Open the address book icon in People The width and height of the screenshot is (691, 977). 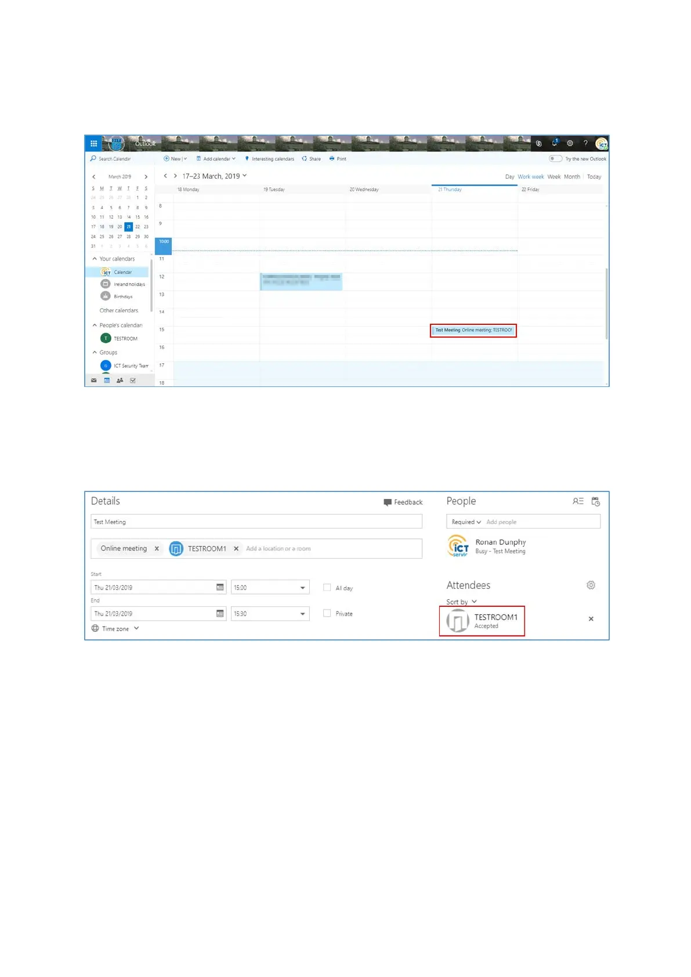point(578,501)
